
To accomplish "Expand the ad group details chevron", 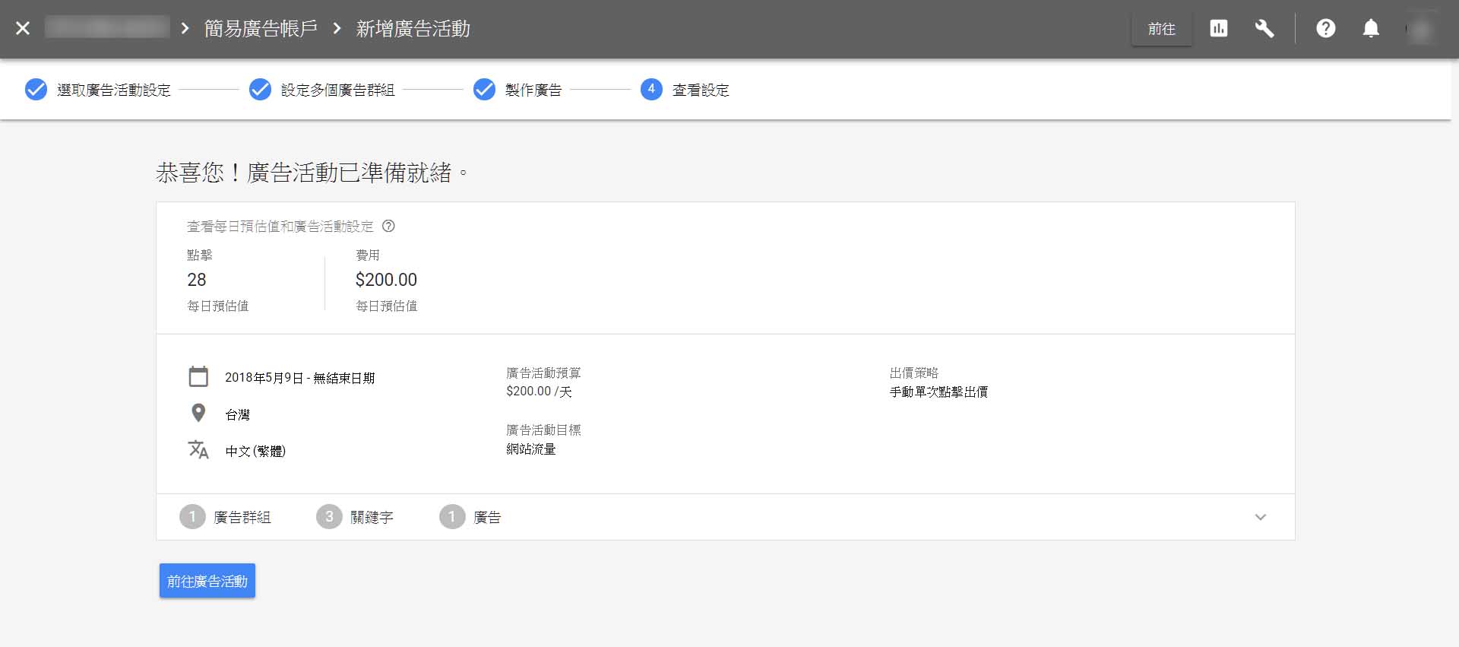I will (x=1261, y=517).
